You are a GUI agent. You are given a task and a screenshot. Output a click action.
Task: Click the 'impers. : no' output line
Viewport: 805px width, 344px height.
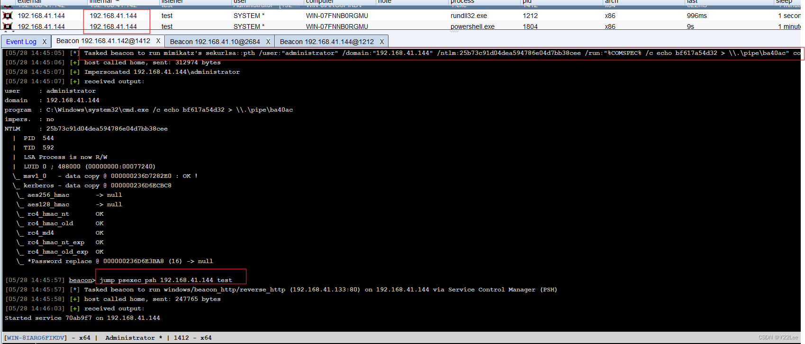pos(29,119)
